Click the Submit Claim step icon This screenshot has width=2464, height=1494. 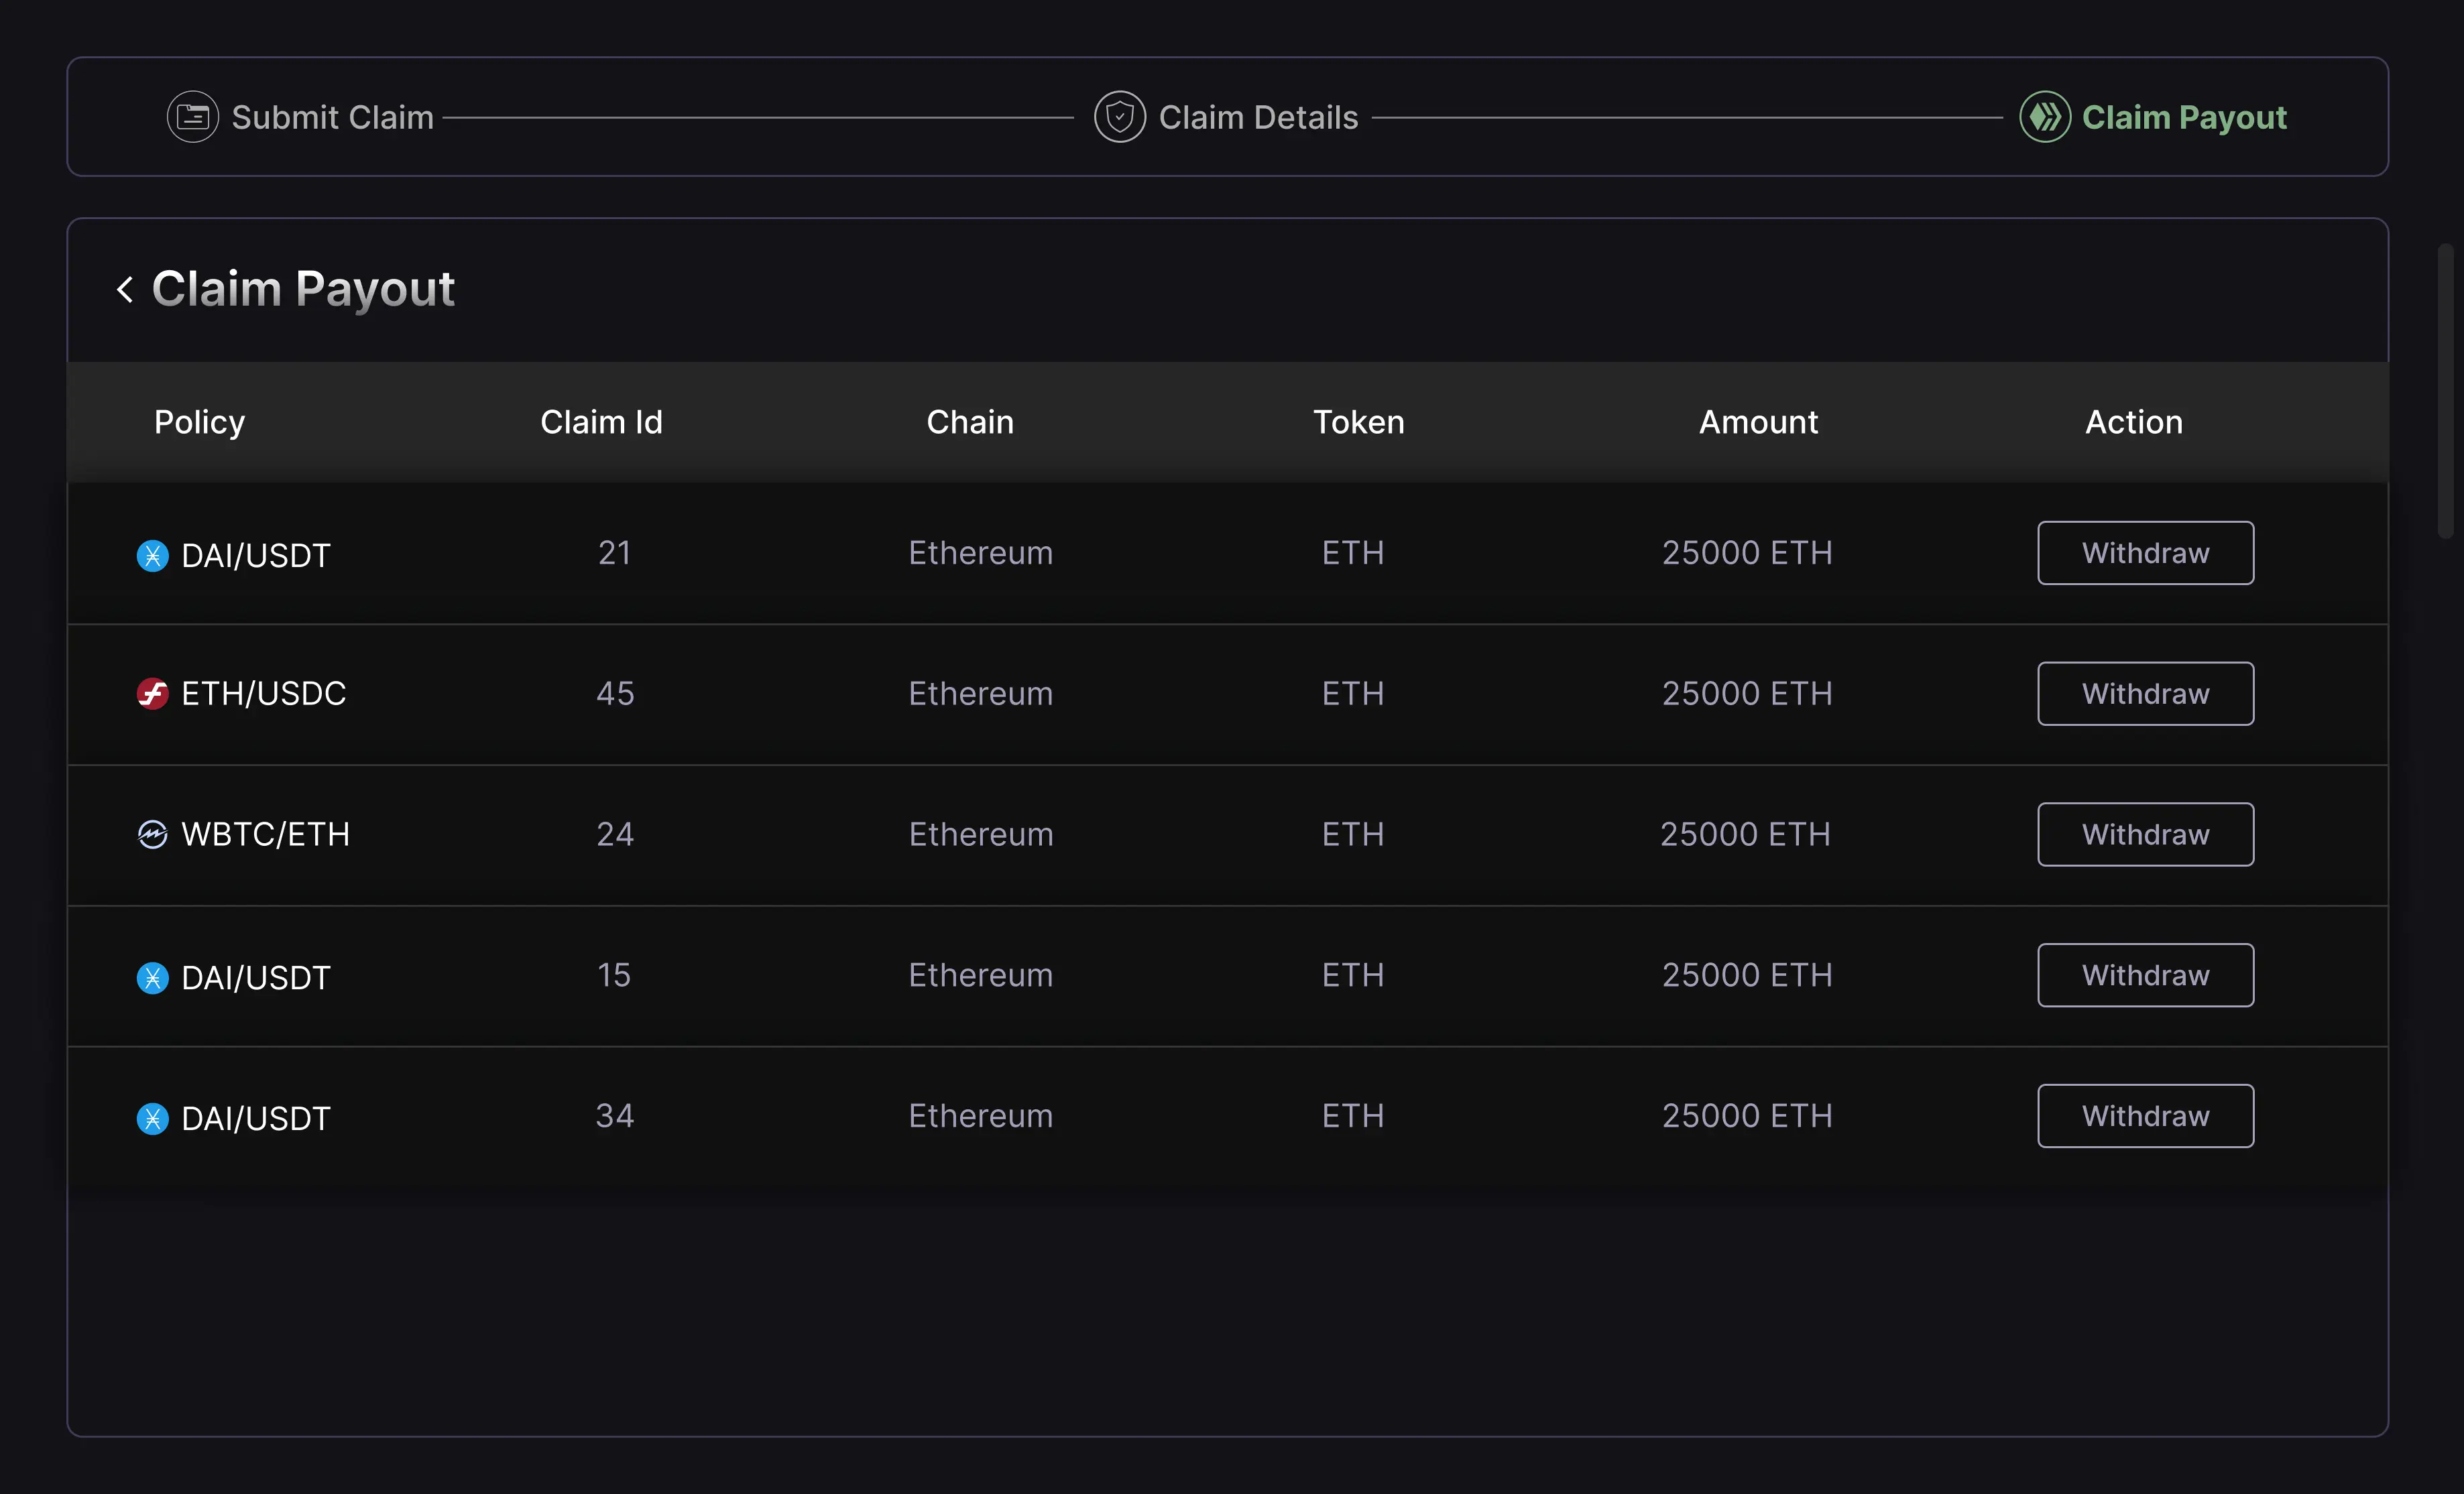pos(192,117)
